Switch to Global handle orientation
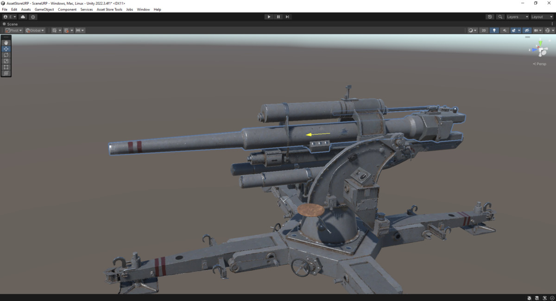Image resolution: width=556 pixels, height=301 pixels. coord(35,30)
